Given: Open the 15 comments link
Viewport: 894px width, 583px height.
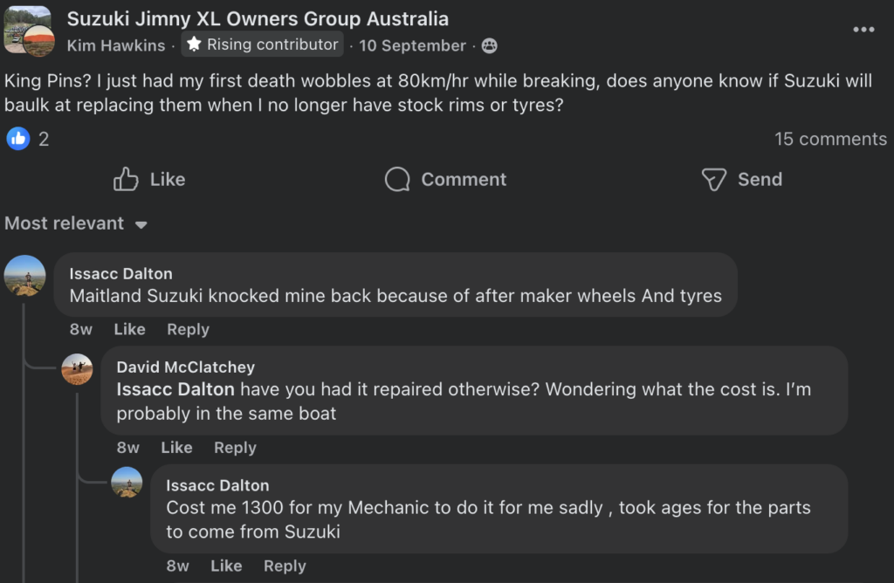Looking at the screenshot, I should 830,139.
